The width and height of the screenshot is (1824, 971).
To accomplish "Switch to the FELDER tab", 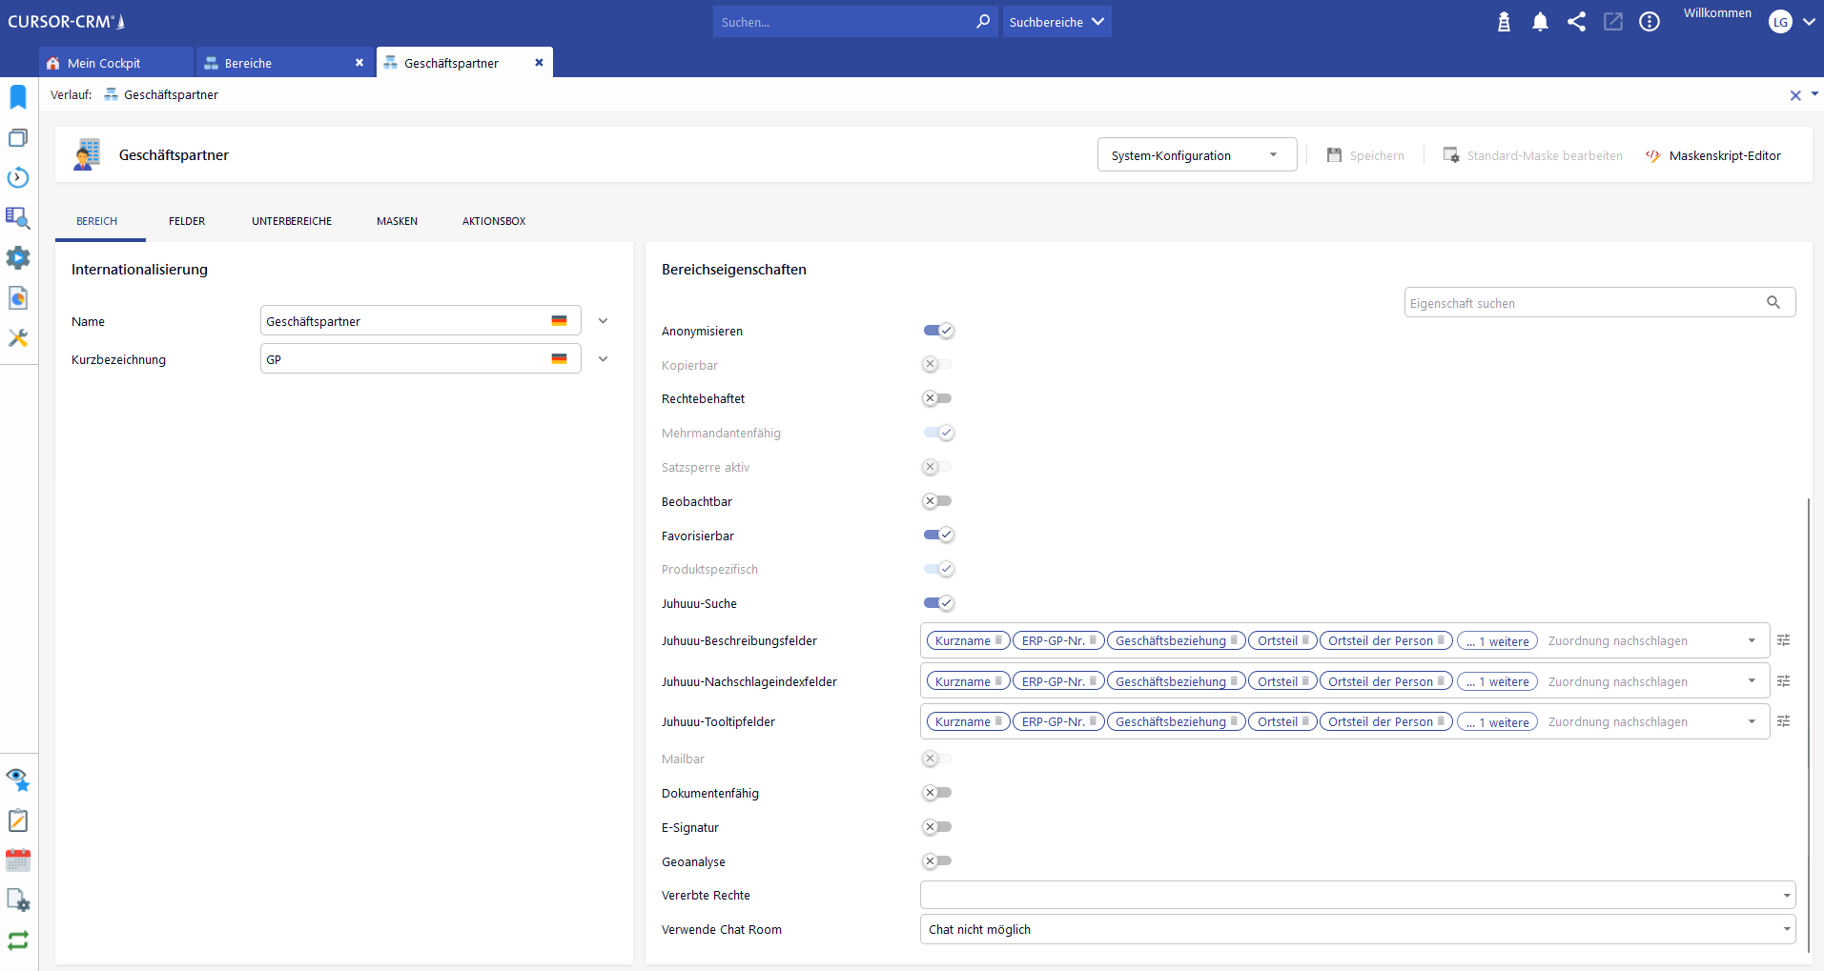I will (x=187, y=221).
